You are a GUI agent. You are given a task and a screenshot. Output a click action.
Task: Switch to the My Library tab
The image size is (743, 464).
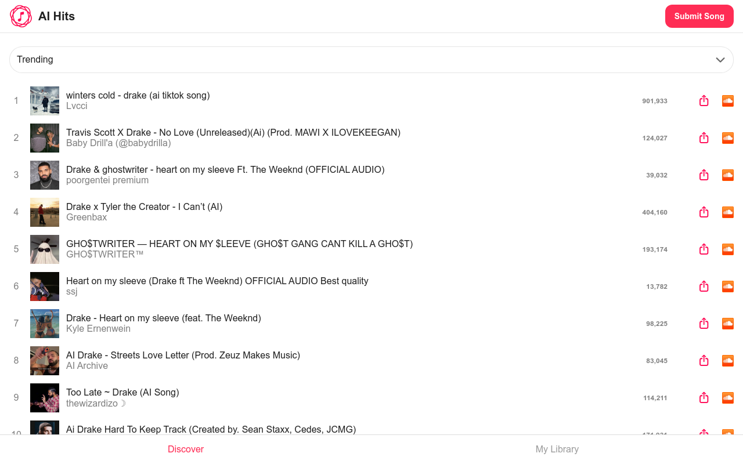point(557,449)
